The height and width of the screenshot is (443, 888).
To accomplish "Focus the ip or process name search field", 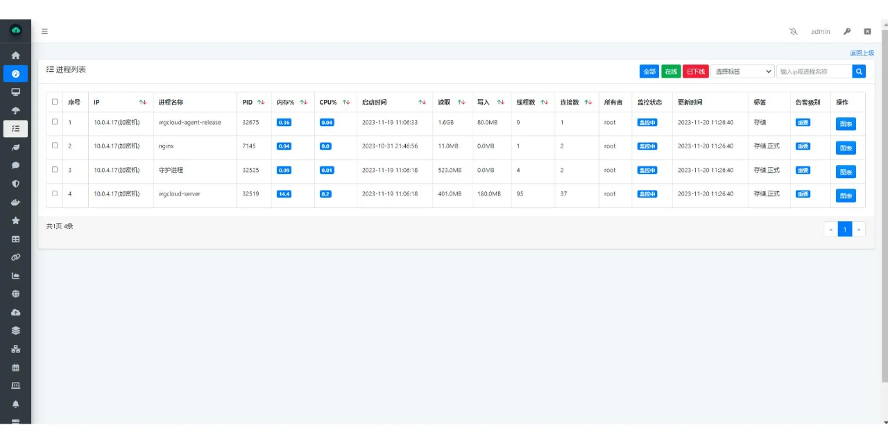I will (x=814, y=71).
